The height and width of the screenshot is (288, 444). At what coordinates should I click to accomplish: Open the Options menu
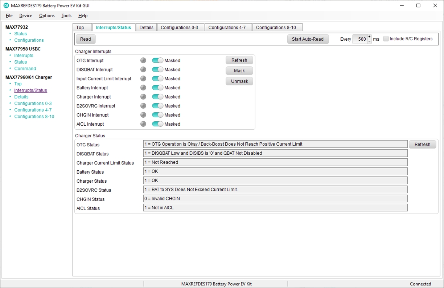click(x=47, y=16)
